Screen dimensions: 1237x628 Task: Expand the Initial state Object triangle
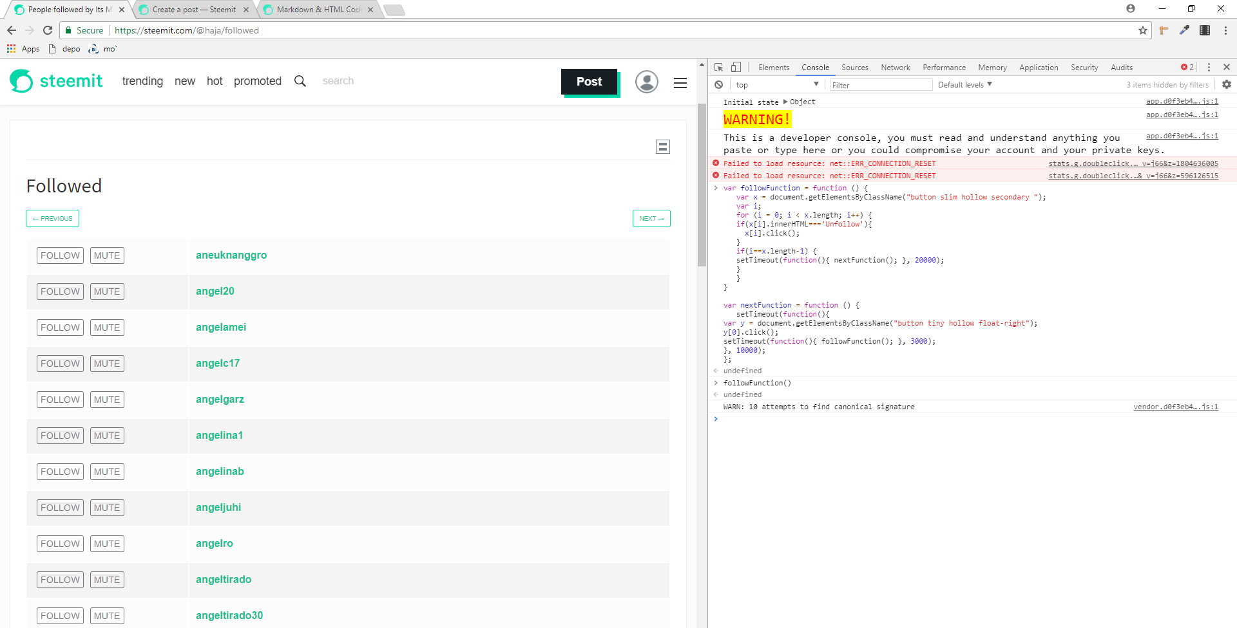(x=785, y=102)
